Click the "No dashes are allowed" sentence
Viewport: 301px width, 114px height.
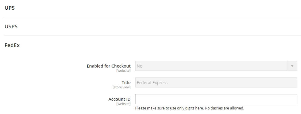(x=225, y=108)
